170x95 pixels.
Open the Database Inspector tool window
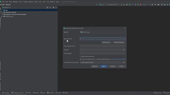click(18, 93)
